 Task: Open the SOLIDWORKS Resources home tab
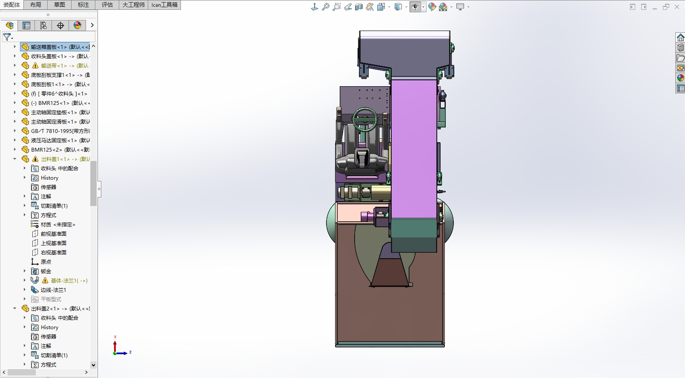(x=680, y=37)
